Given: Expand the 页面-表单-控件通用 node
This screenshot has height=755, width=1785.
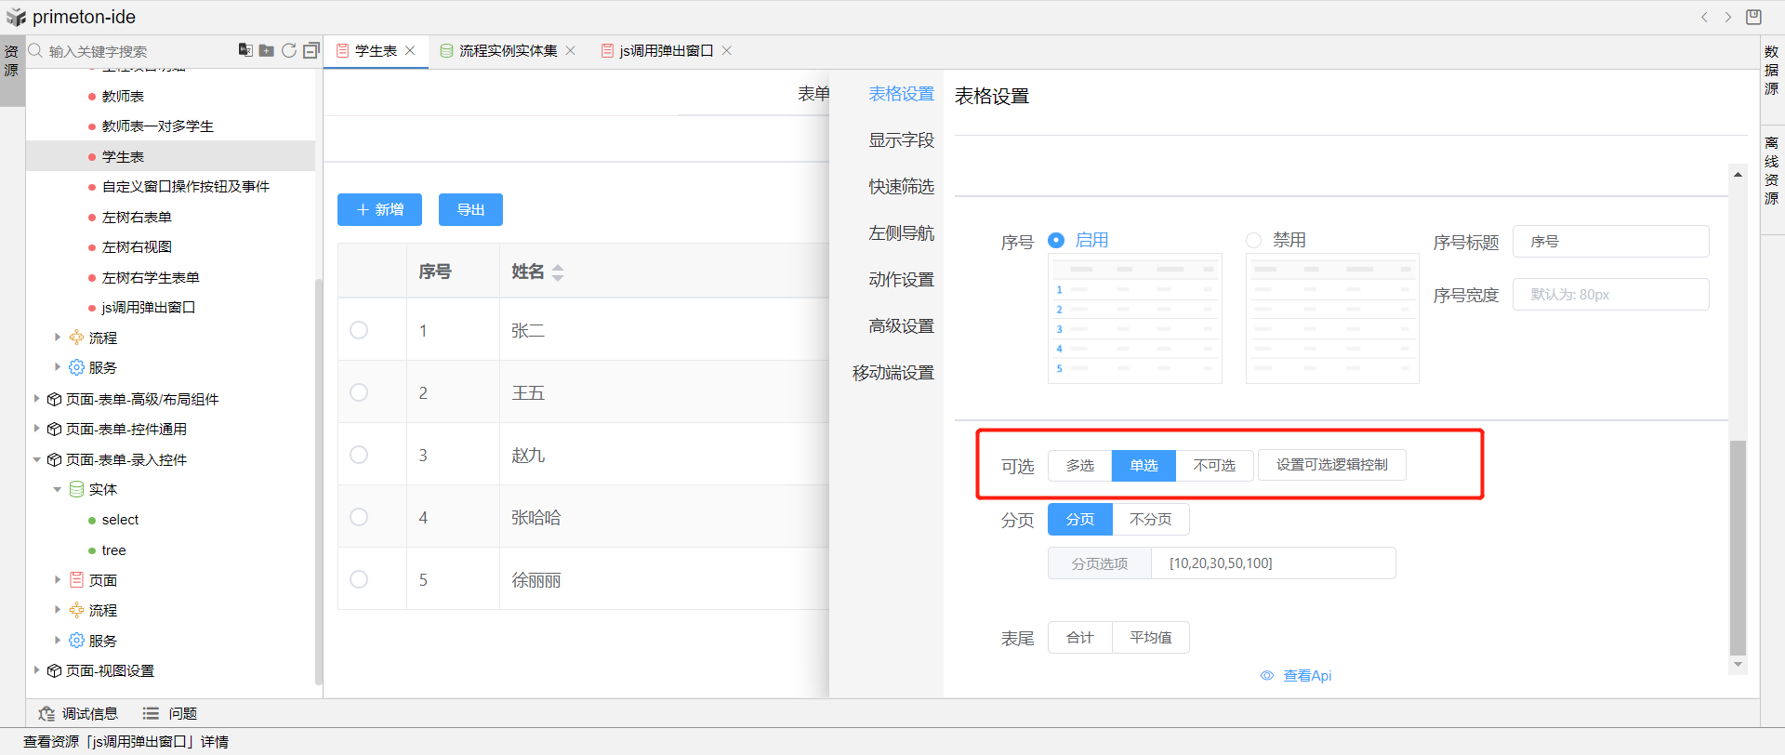Looking at the screenshot, I should click(37, 429).
